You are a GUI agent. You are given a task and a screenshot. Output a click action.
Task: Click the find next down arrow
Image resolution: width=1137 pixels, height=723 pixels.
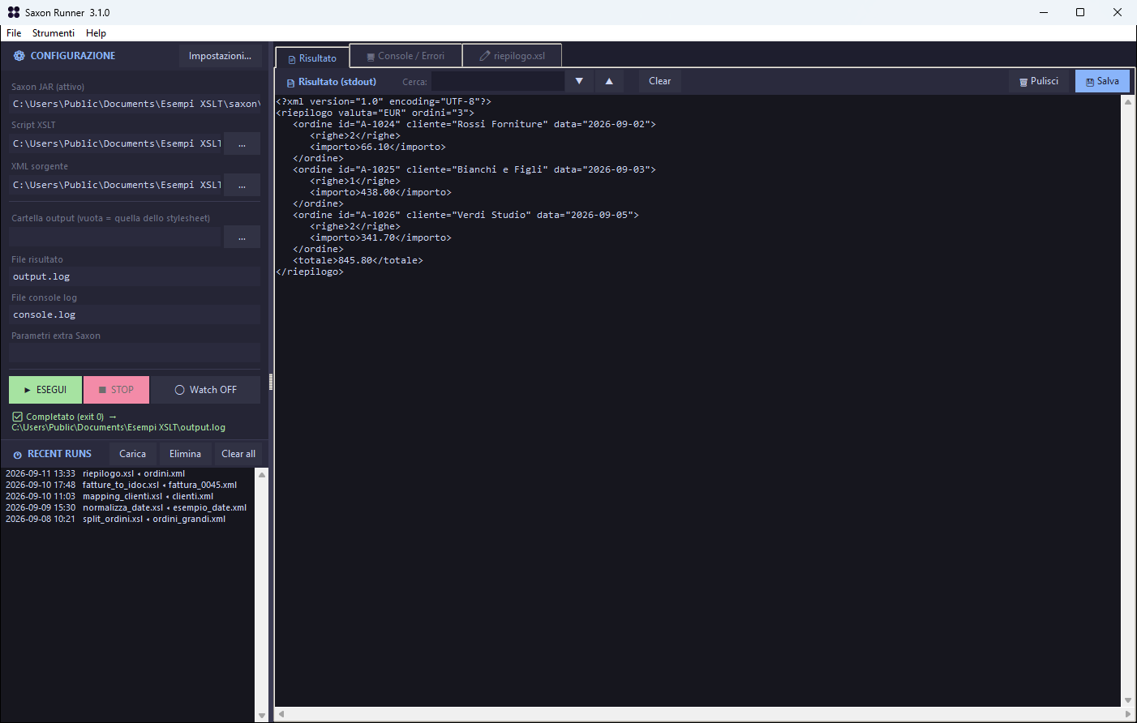tap(579, 81)
